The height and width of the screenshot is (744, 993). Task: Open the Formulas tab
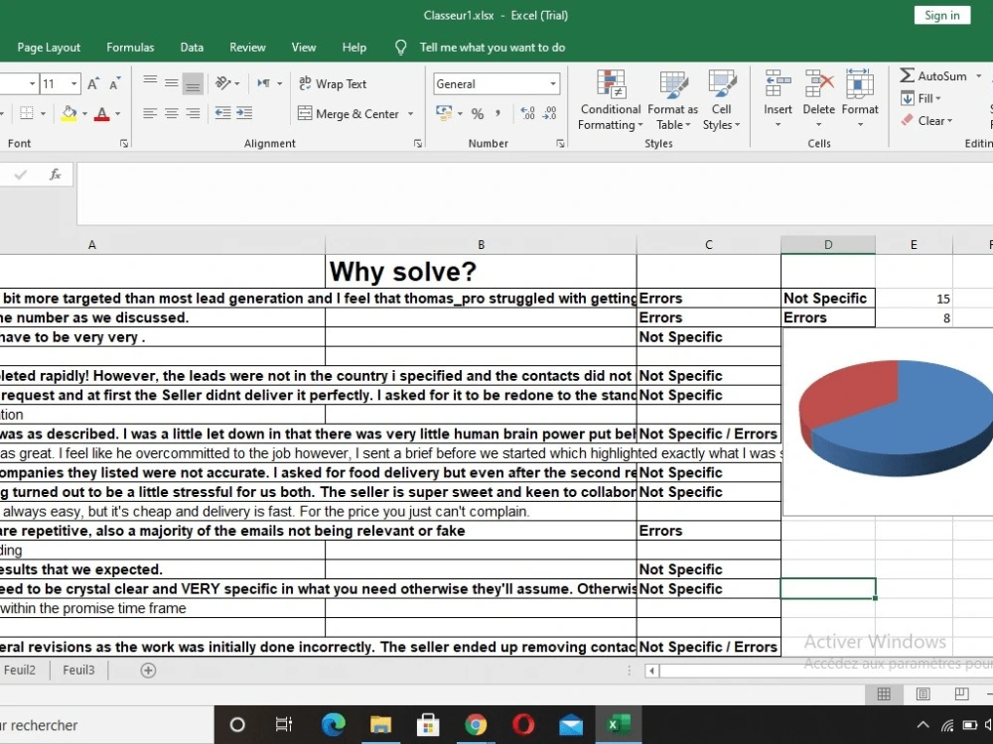pos(130,48)
